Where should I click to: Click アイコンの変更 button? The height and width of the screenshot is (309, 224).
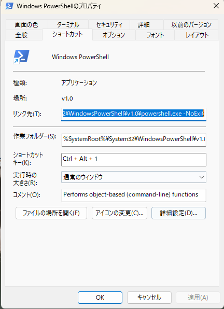pos(119,213)
